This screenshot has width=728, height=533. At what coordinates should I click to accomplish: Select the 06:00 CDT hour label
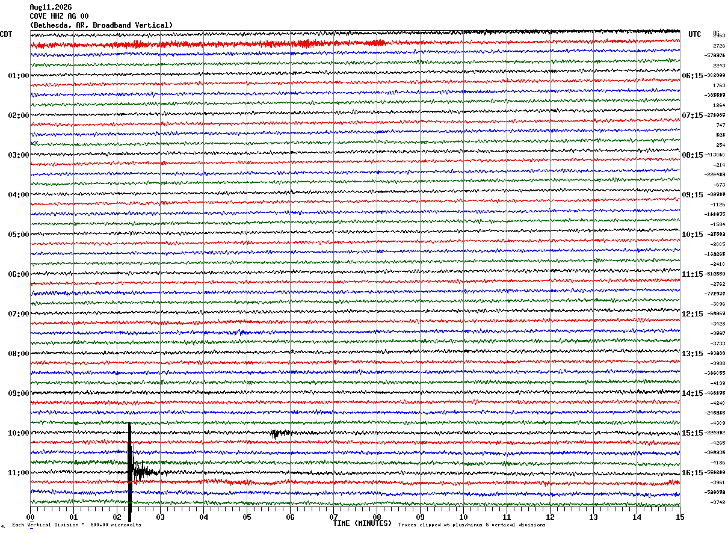click(x=19, y=274)
